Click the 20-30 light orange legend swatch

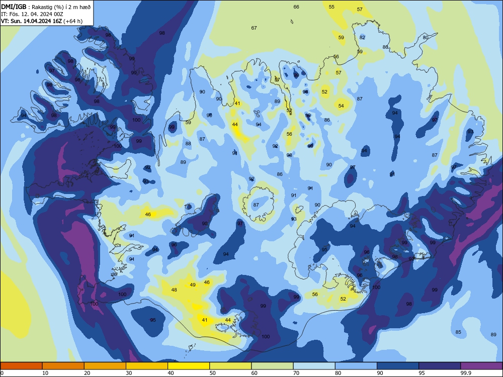click(x=105, y=366)
